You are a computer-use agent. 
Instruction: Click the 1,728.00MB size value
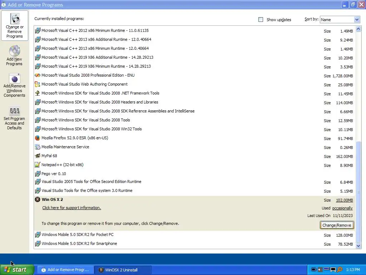tap(343, 76)
